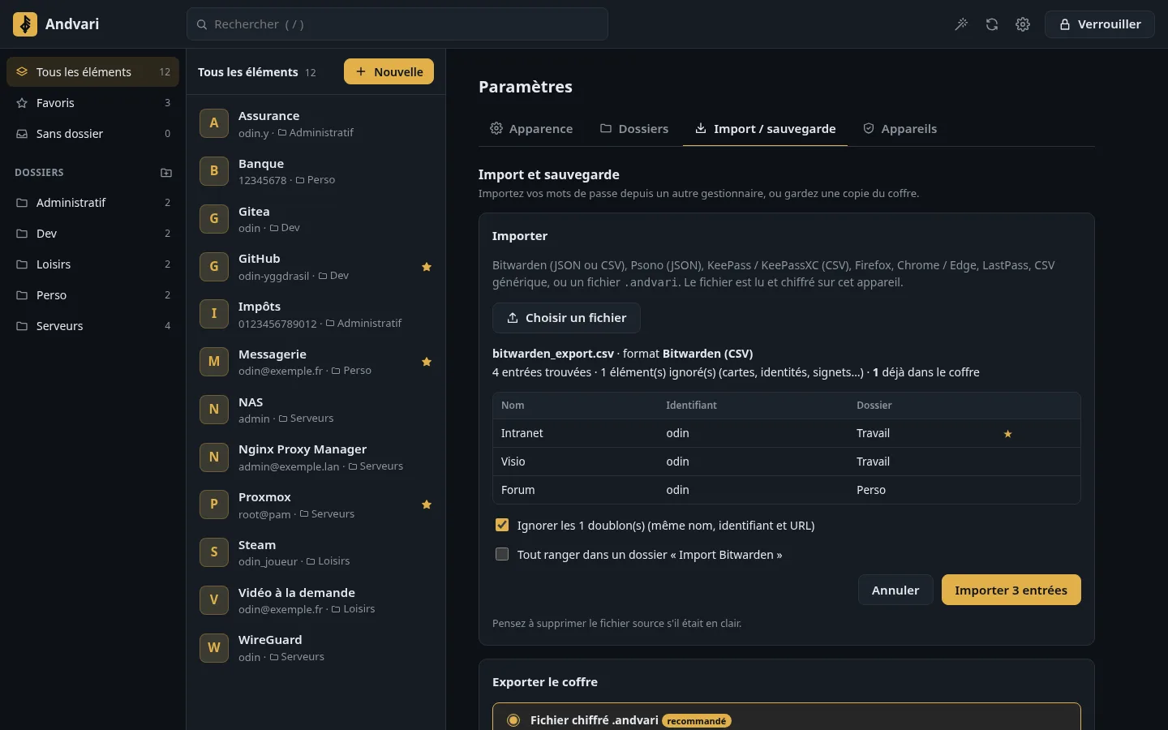This screenshot has height=730, width=1168.
Task: Click Choisir un fichier button
Action: coord(566,318)
